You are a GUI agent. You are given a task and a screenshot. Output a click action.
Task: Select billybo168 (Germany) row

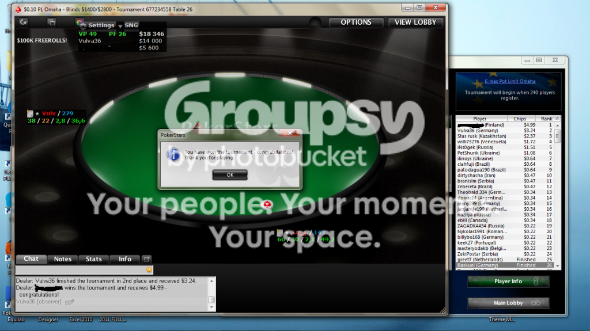pos(505,237)
